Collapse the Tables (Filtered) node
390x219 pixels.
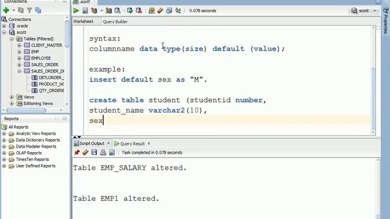[x=12, y=39]
